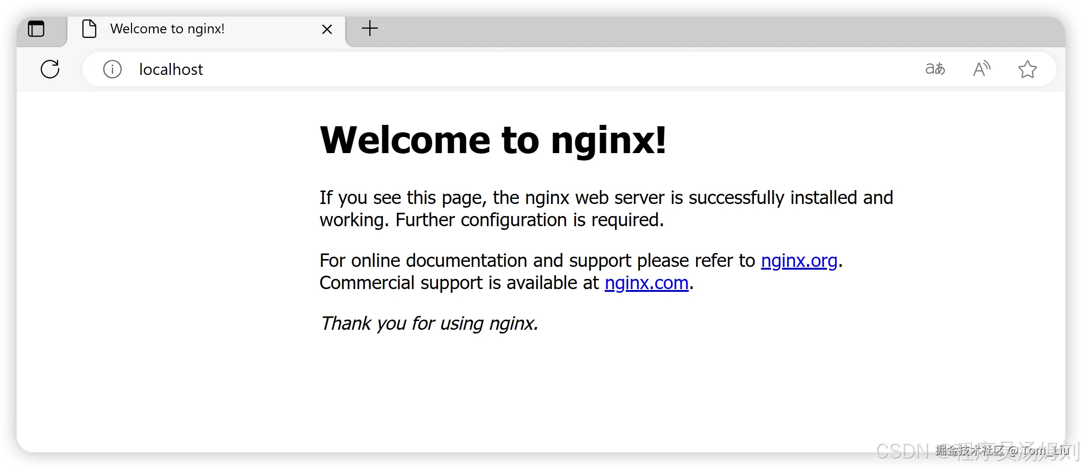1082x469 pixels.
Task: Open the translate (aあ) tool
Action: pos(935,68)
